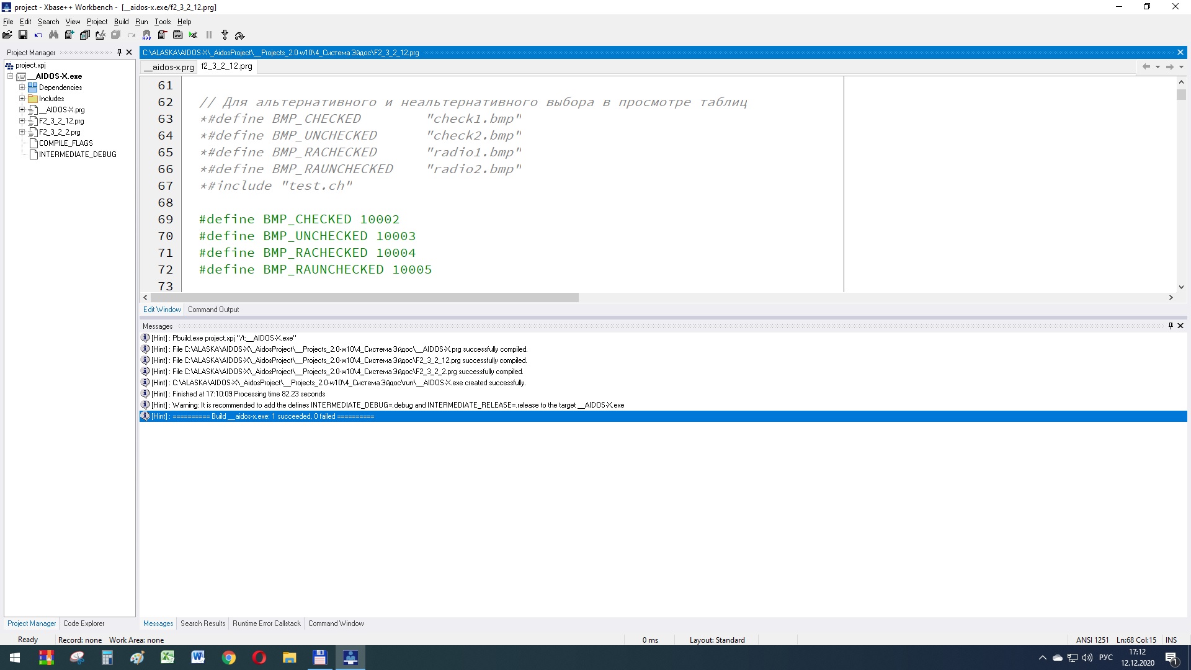Click the Stop execution toolbar icon

coord(226,35)
